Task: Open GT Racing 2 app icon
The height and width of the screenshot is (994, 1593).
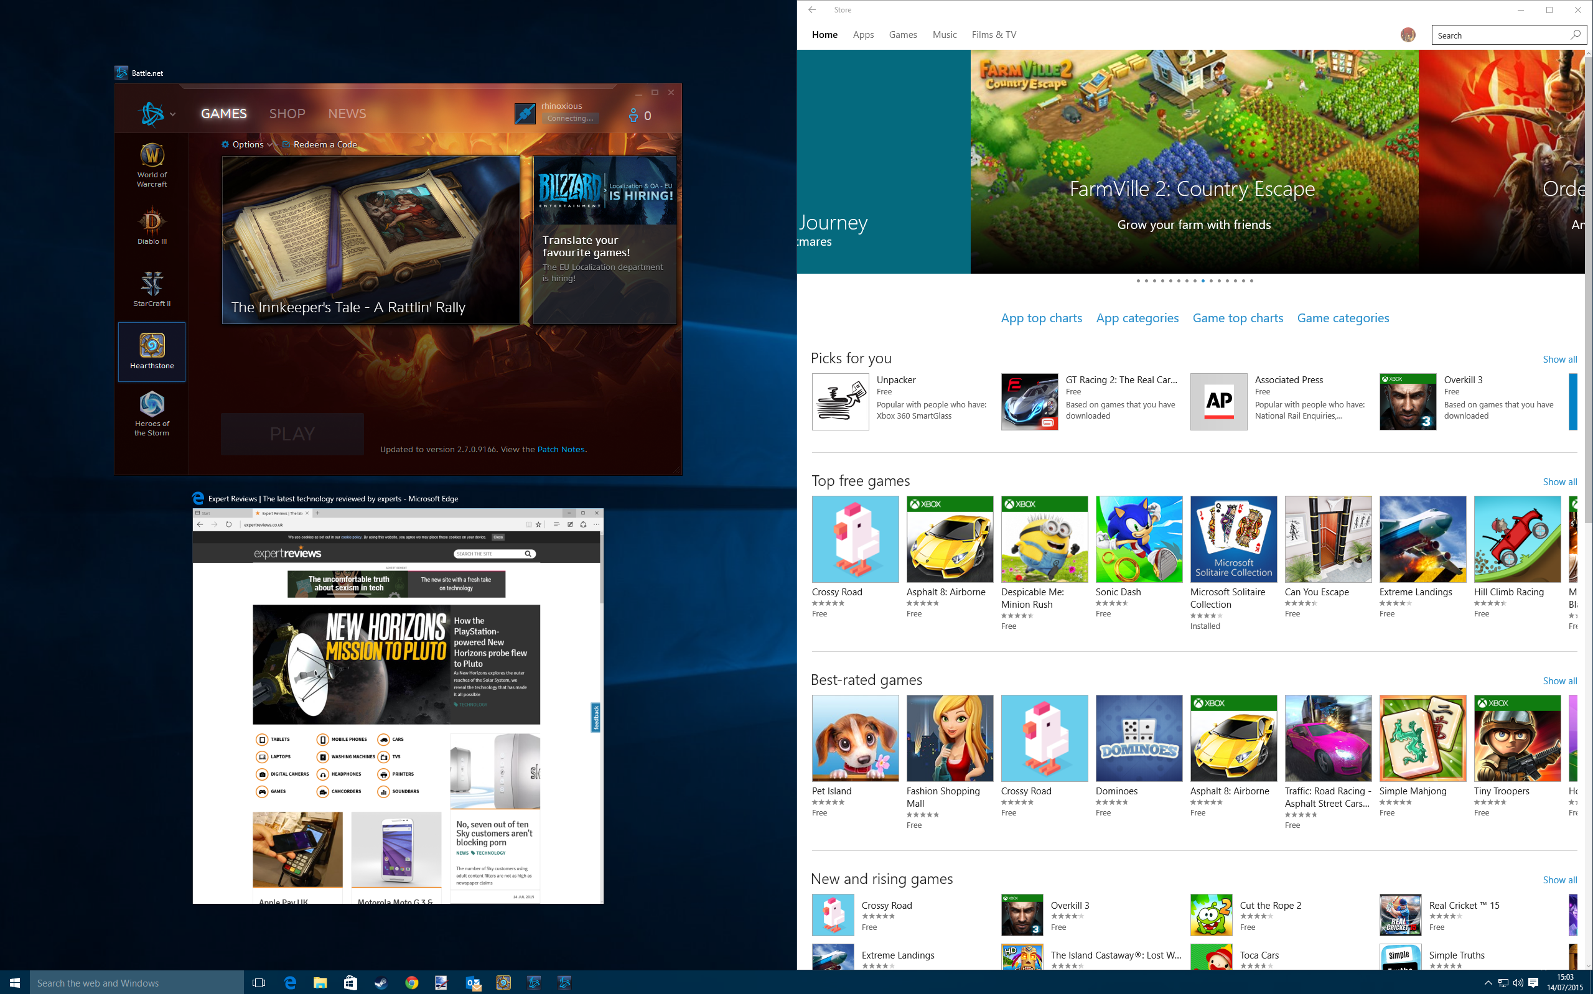Action: tap(1030, 402)
